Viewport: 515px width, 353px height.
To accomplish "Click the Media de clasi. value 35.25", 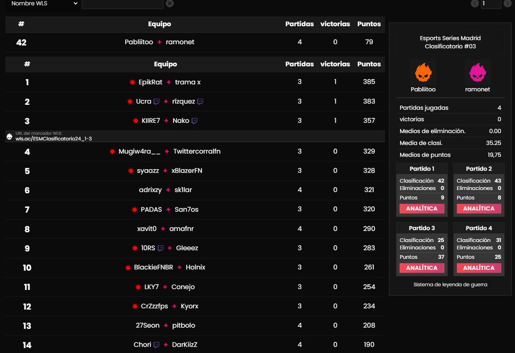I will click(x=494, y=143).
